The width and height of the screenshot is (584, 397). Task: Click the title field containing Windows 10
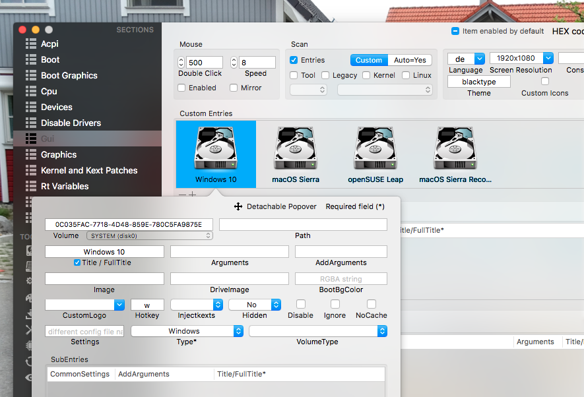pos(104,251)
